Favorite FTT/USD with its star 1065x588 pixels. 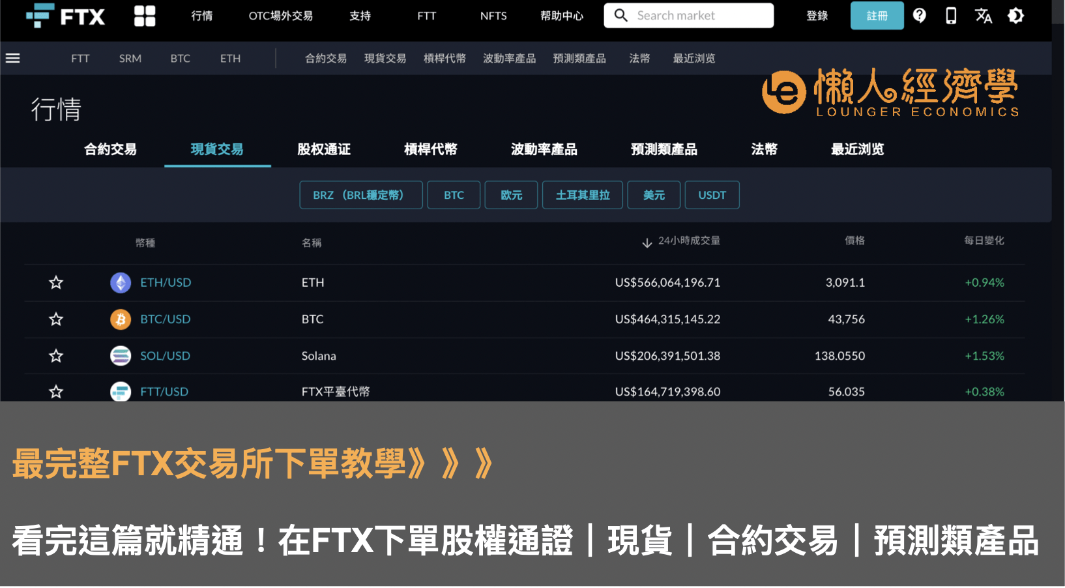pyautogui.click(x=56, y=391)
